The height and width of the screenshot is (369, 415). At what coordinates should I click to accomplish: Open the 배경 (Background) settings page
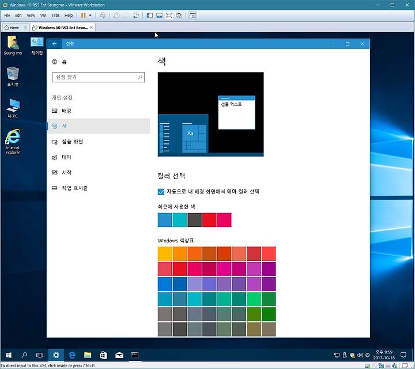(99, 111)
